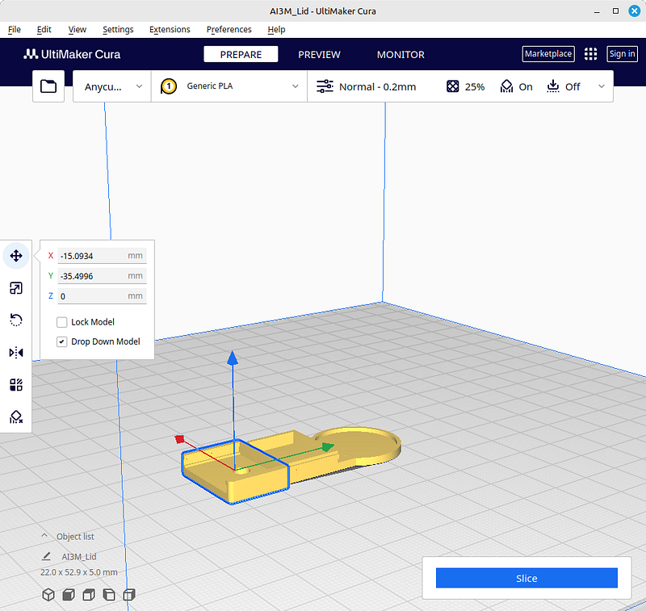Viewport: 646px width, 611px height.
Task: Click pencil icon next to AI3M_Lid
Action: tap(46, 556)
